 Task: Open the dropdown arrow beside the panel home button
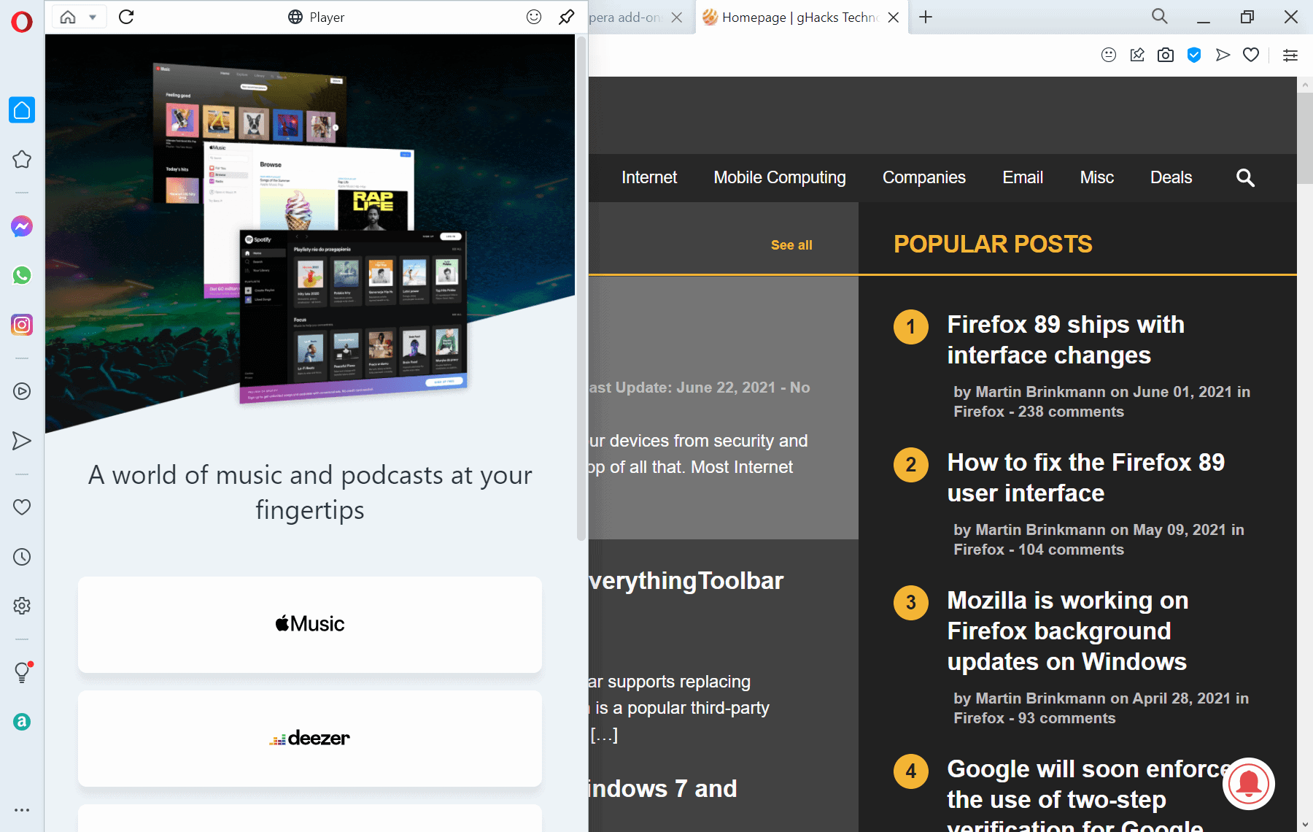pos(93,17)
